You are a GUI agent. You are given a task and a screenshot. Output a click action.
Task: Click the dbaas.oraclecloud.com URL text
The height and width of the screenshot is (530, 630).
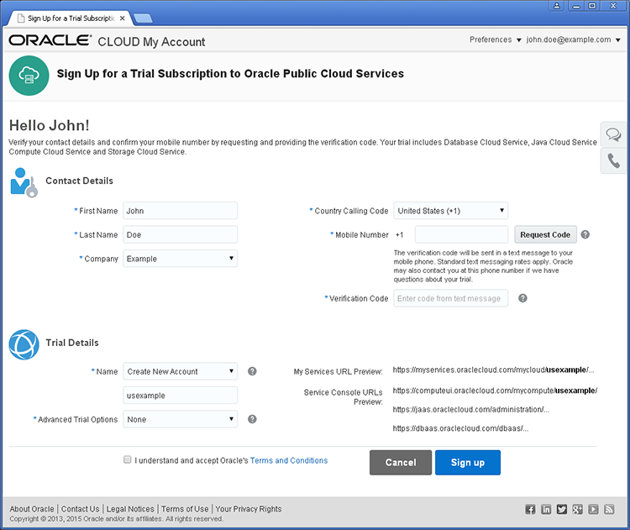[x=460, y=428]
